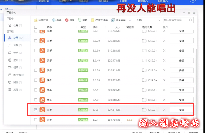Minimize the 下载中心 dialog window
The image size is (205, 133).
(x=184, y=13)
